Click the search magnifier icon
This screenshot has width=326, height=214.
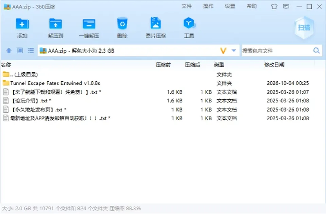[x=316, y=51]
